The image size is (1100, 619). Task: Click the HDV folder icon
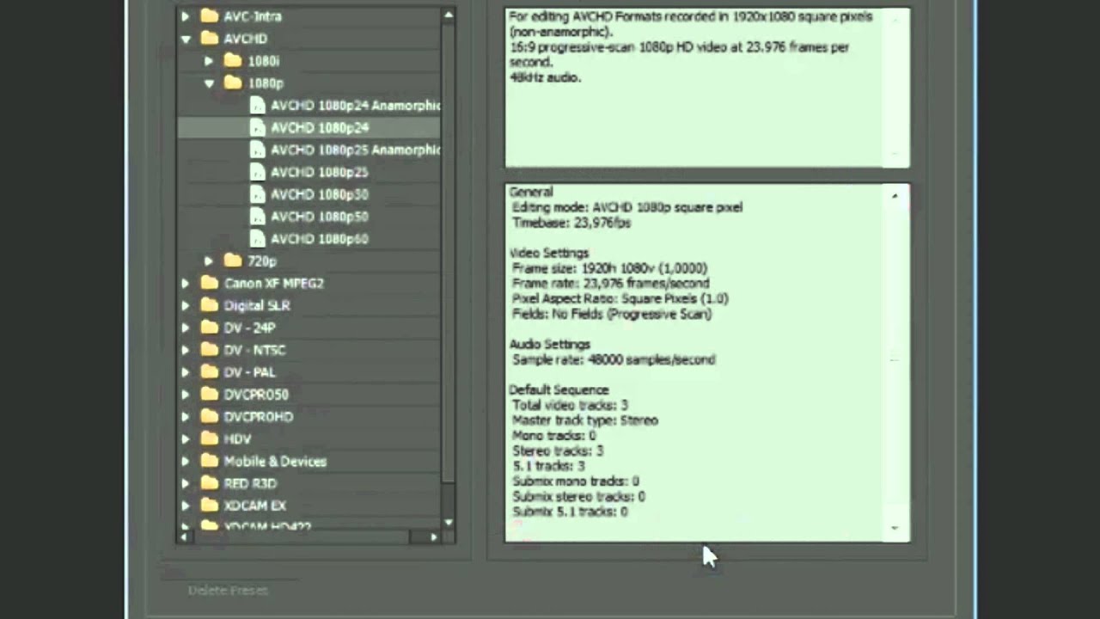pyautogui.click(x=210, y=438)
